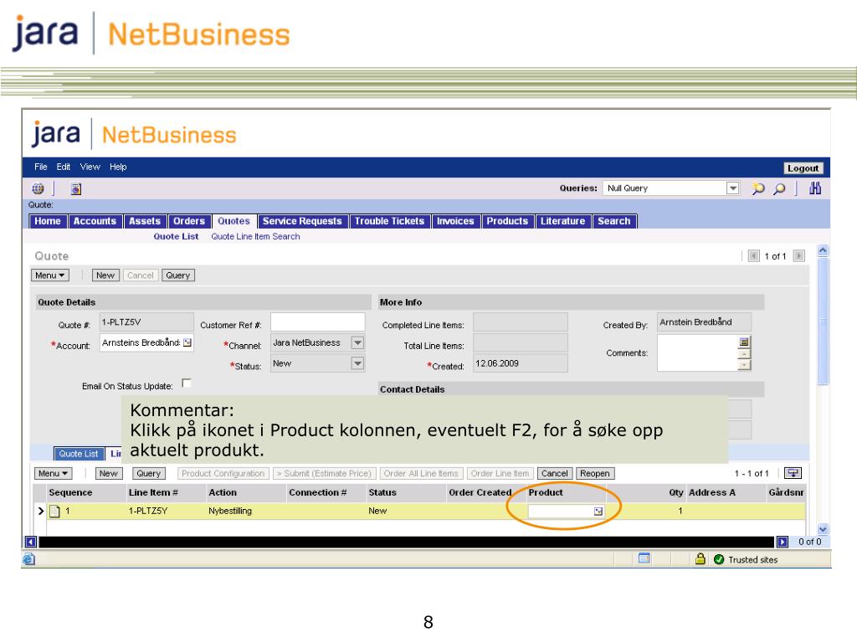Screen dimensions: 857x643
Task: Click the execute query magnifier icon
Action: point(779,188)
